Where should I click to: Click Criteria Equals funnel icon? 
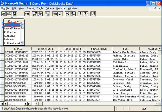point(55,14)
